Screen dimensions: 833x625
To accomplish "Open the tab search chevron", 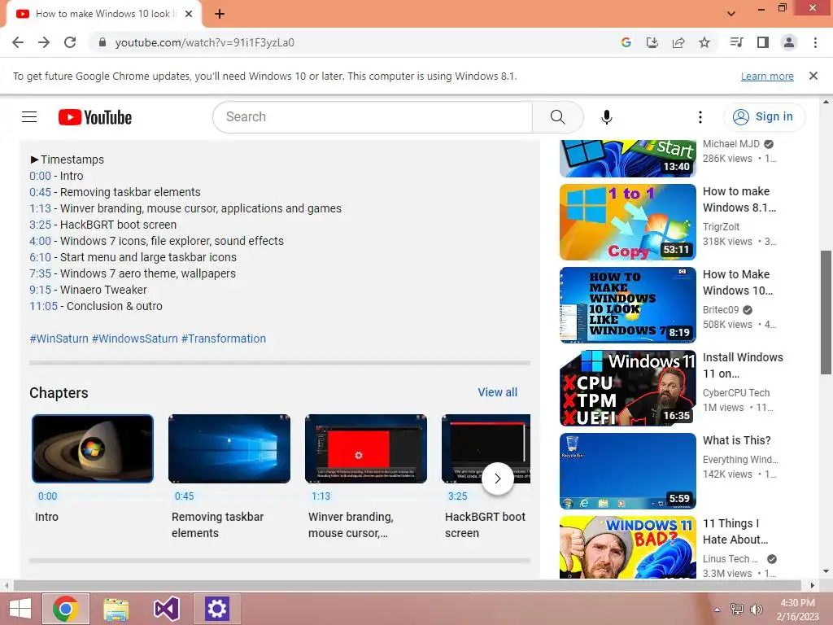I will pos(731,14).
